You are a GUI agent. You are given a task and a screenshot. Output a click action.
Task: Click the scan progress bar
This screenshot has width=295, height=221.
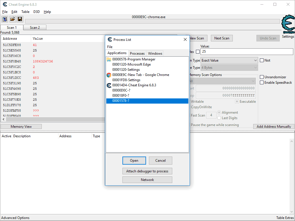pyautogui.click(x=152, y=21)
